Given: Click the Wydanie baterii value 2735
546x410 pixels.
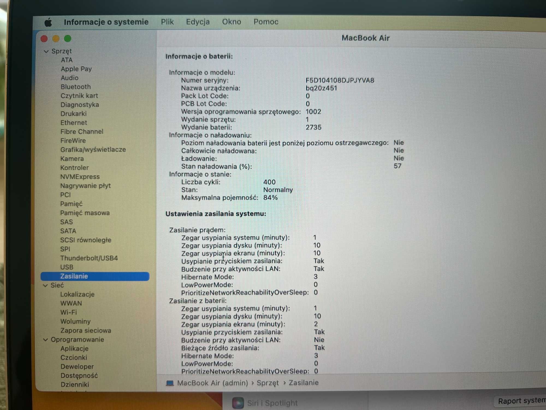Looking at the screenshot, I should pos(313,127).
